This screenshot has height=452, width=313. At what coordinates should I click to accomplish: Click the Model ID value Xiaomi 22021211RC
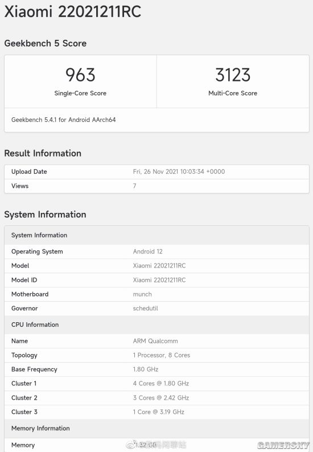pyautogui.click(x=159, y=280)
